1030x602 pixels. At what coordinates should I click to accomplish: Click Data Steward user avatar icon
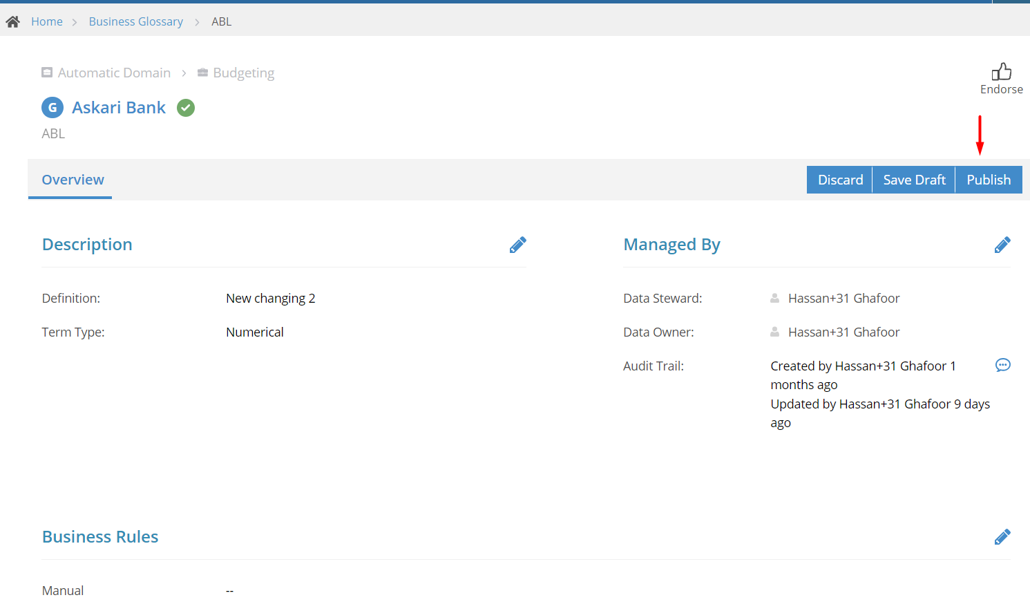(x=774, y=299)
